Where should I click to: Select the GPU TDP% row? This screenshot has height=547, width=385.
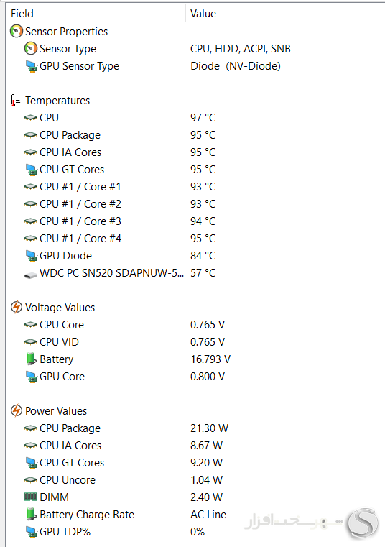(x=195, y=532)
